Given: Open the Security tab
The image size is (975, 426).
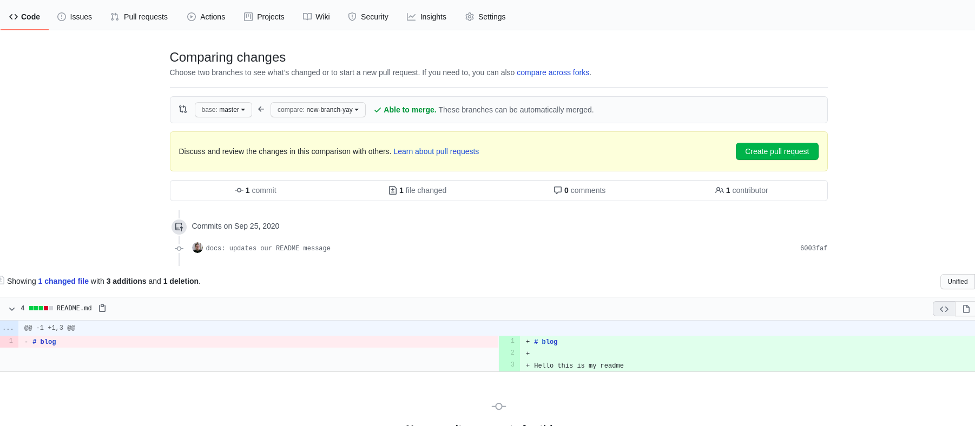Looking at the screenshot, I should pyautogui.click(x=368, y=17).
